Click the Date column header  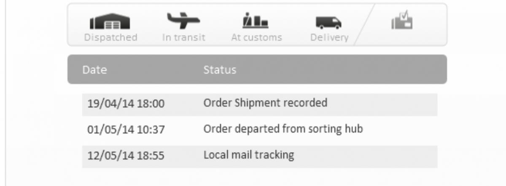point(94,69)
